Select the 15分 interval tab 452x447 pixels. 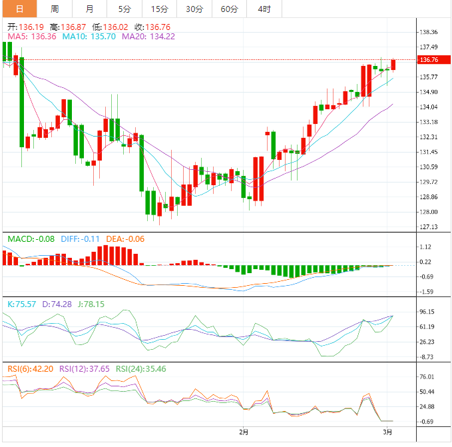coord(160,9)
